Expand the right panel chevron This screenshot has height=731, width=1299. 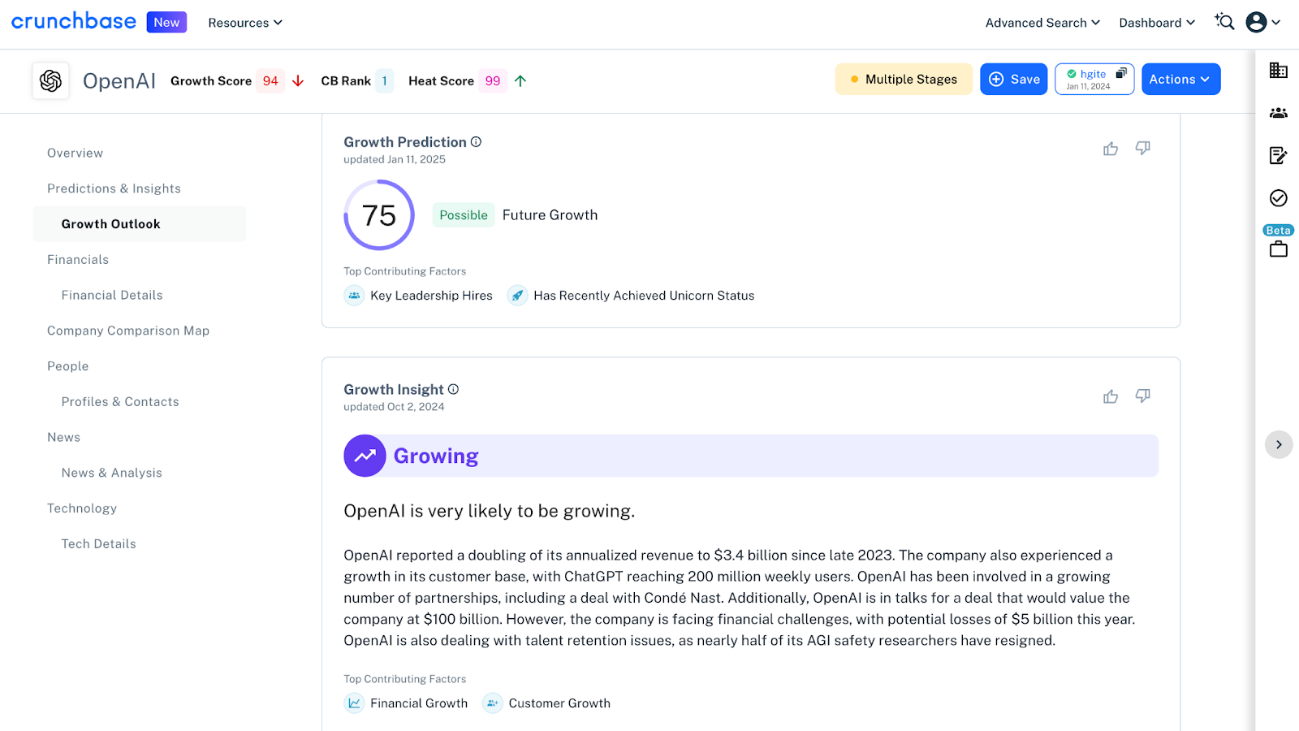click(1279, 444)
